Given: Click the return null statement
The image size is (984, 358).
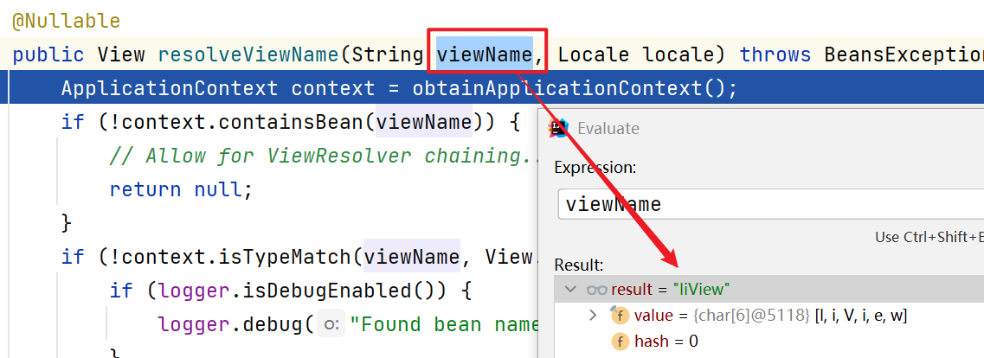Looking at the screenshot, I should [181, 189].
